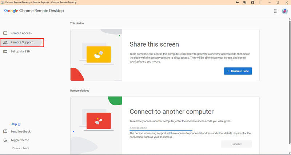Viewport: 291px width, 155px height.
Task: Click the Google Chrome Remote Desktop logo
Action: (x=34, y=11)
